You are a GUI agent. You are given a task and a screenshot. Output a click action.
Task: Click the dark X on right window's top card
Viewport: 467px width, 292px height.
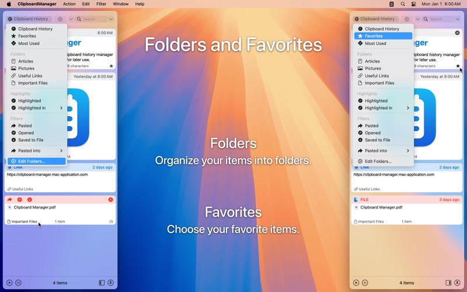(458, 33)
